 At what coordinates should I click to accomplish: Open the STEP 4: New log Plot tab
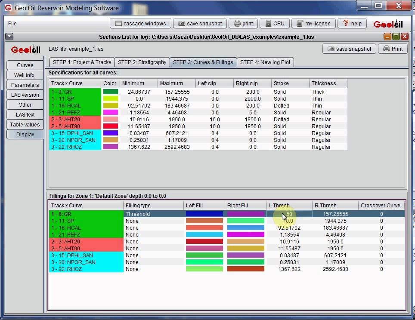(x=265, y=62)
